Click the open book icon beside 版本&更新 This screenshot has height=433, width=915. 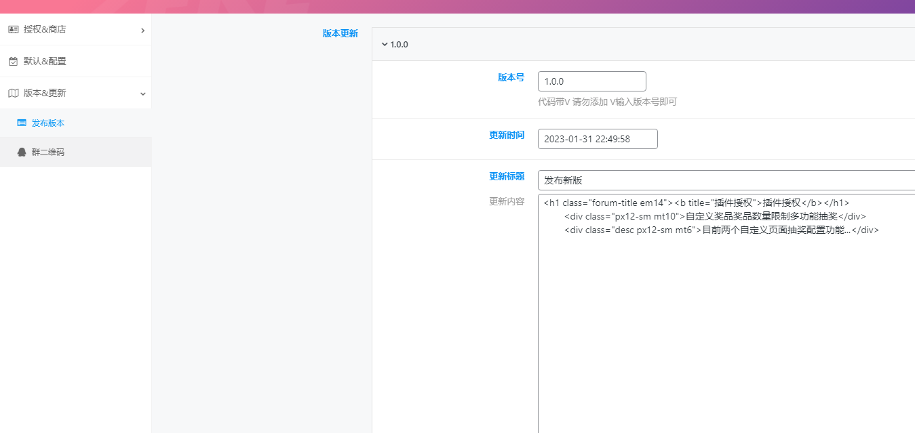point(13,93)
